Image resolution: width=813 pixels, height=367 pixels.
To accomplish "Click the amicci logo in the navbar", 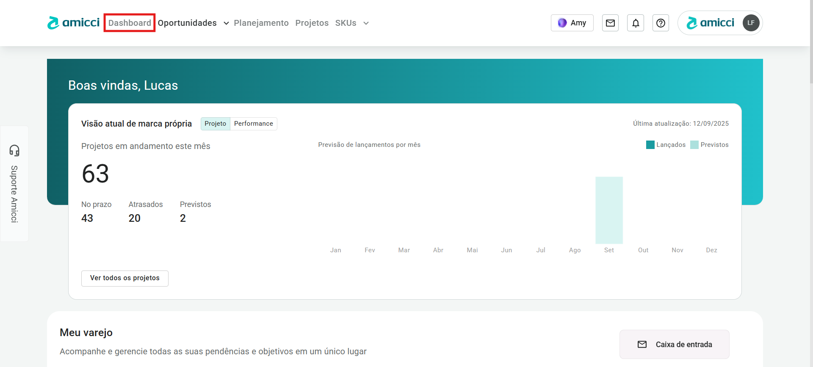I will click(x=73, y=23).
